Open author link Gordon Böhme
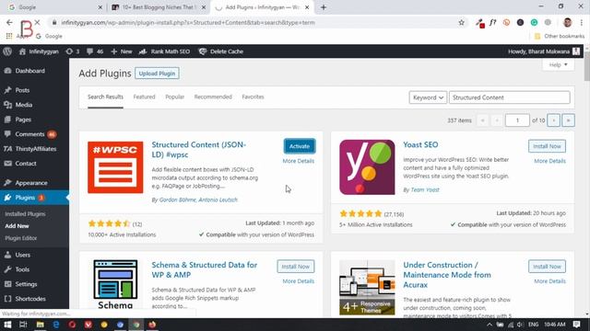This screenshot has width=590, height=331. (x=177, y=200)
